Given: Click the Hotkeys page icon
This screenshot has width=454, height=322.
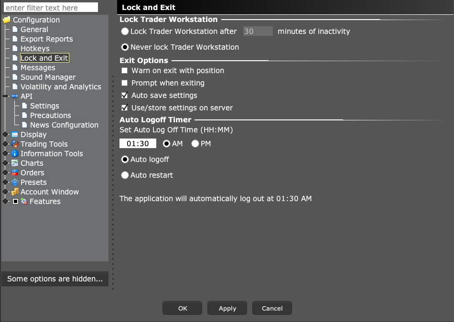Looking at the screenshot, I should coord(15,48).
